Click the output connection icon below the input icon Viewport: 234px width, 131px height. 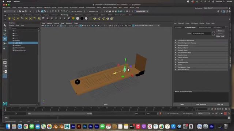[x=214, y=35]
